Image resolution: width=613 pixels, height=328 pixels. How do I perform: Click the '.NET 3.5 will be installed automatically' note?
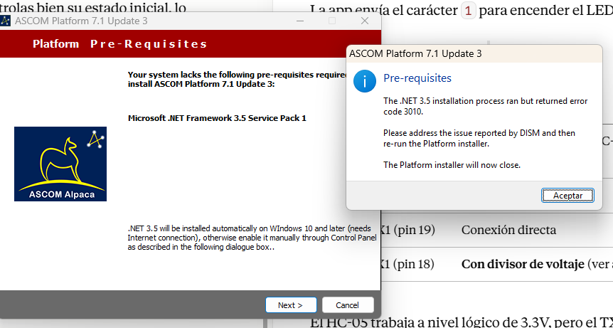tap(252, 238)
